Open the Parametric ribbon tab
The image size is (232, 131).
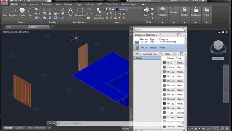pyautogui.click(x=47, y=4)
